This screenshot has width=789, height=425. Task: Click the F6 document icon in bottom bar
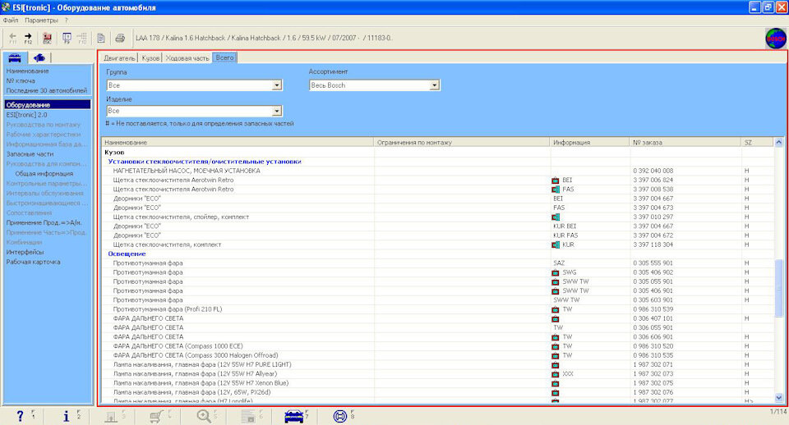tap(248, 416)
